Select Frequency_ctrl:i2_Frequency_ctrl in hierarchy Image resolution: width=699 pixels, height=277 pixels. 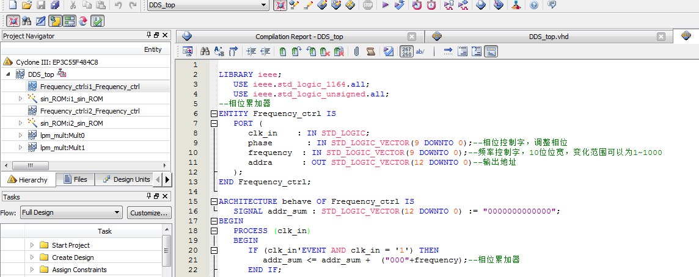pos(89,111)
